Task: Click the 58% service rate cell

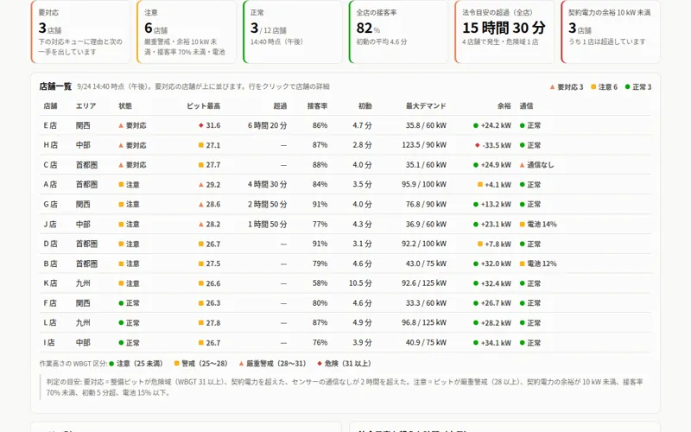Action: [x=320, y=283]
